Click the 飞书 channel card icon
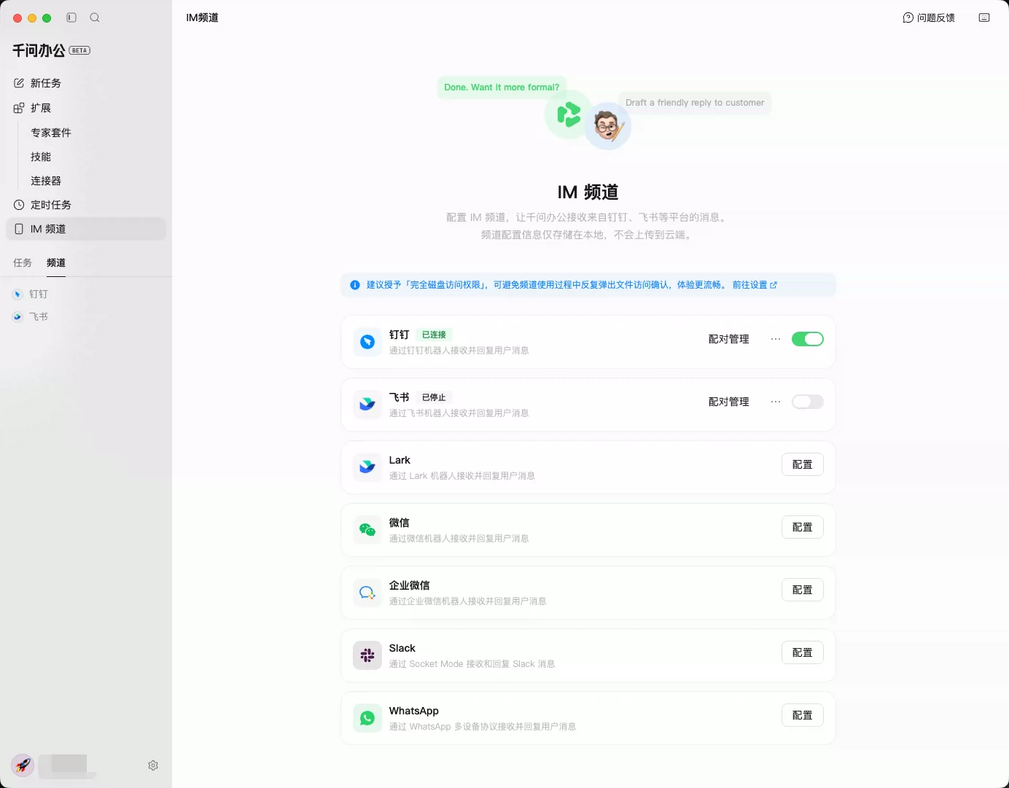1009x788 pixels. pyautogui.click(x=367, y=404)
